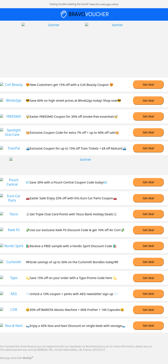Image resolution: width=168 pixels, height=364 pixels.
Task: Open the Noa & Nani brand link
Action: click(12, 326)
